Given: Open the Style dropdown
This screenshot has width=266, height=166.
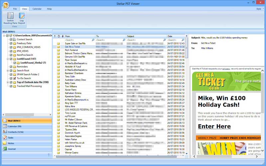Looking at the screenshot, I should pyautogui.click(x=260, y=9).
